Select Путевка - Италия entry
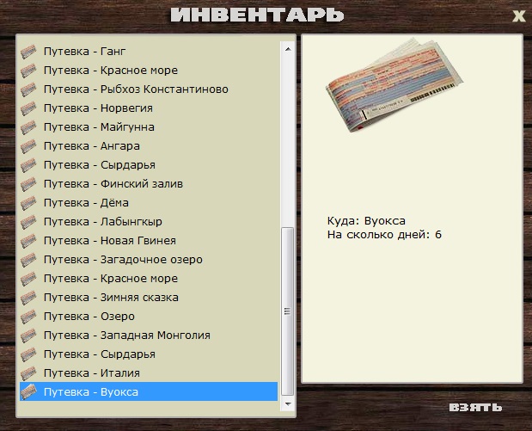This screenshot has width=532, height=431. click(149, 373)
